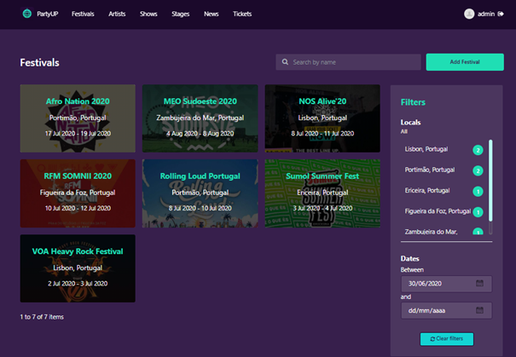Screen dimensions: 516x357
Task: Open the VOA Heavy Rock Festival card
Action: pos(78,268)
